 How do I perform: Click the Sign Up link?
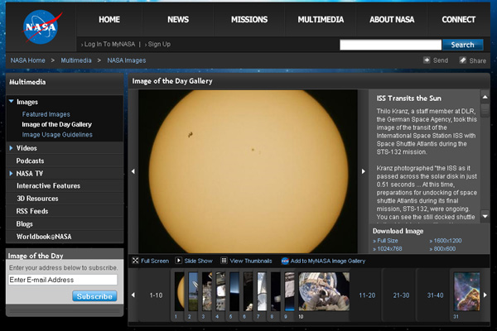tap(159, 45)
